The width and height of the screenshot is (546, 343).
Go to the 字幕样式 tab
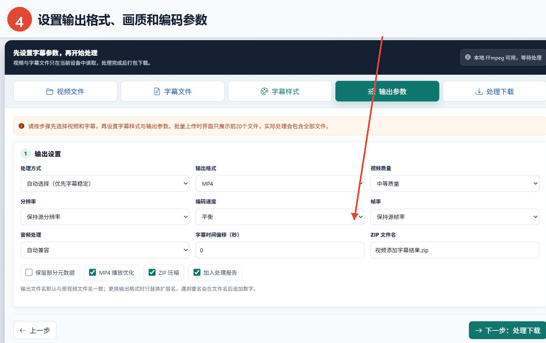point(280,91)
